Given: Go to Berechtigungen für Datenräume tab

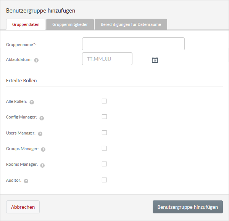Looking at the screenshot, I should coord(131,24).
